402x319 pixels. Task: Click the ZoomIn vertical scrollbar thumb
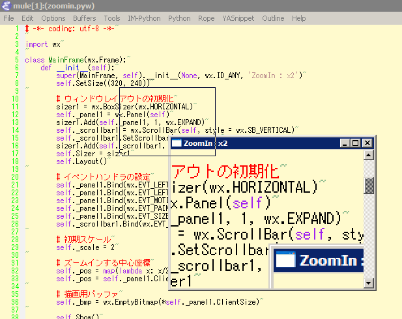tap(368, 186)
